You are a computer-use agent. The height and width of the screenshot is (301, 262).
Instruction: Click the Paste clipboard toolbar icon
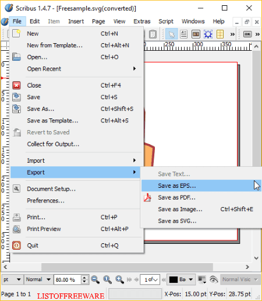[153, 34]
